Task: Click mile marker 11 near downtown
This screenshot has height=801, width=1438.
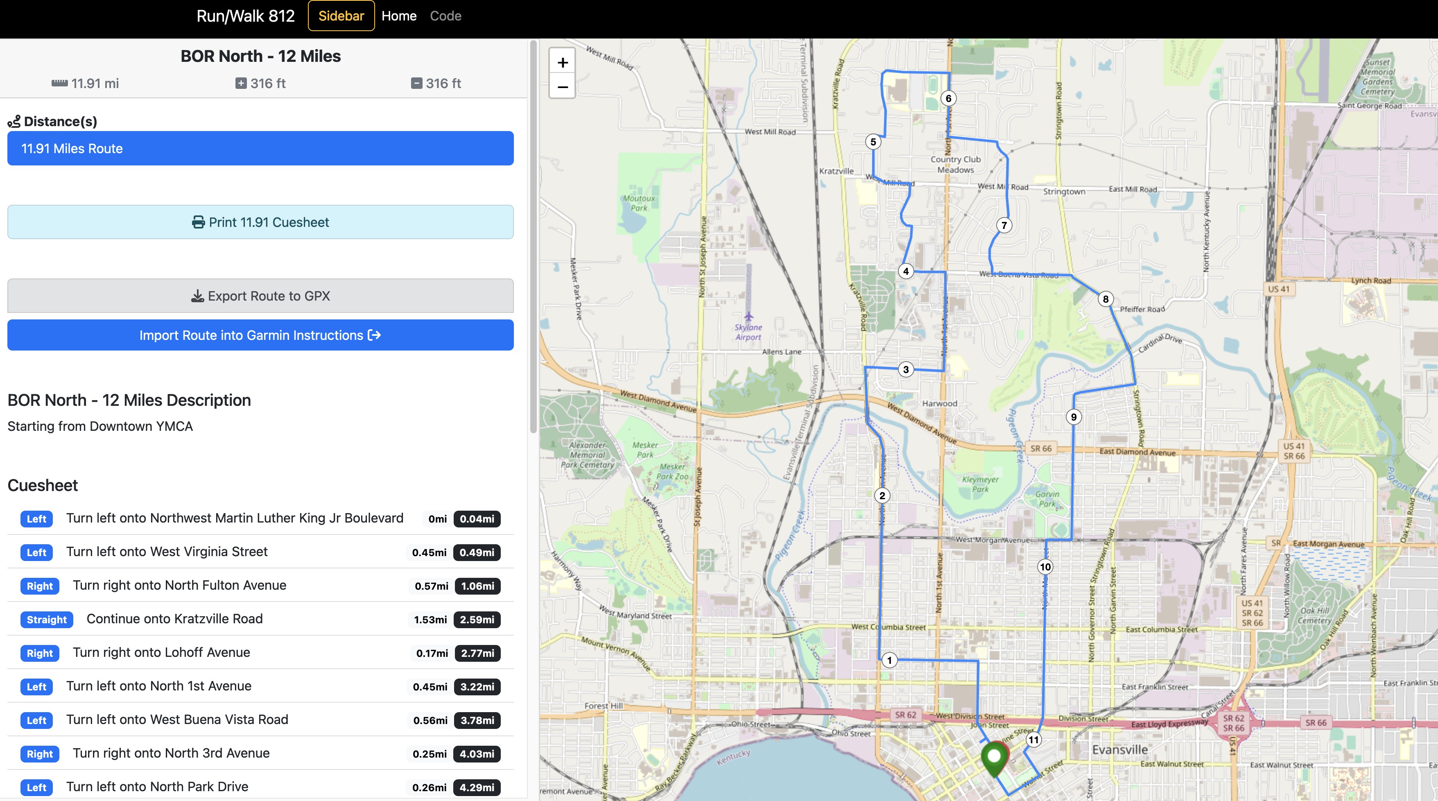Action: click(1033, 740)
